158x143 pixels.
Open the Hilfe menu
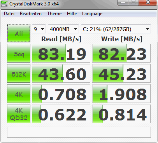tap(72, 14)
